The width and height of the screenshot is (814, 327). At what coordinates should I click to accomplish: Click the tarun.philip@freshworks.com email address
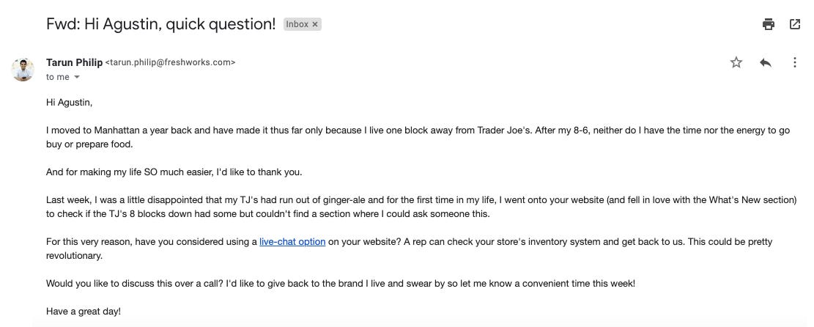170,62
